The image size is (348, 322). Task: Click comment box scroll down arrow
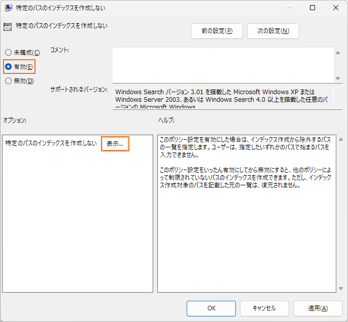click(338, 78)
